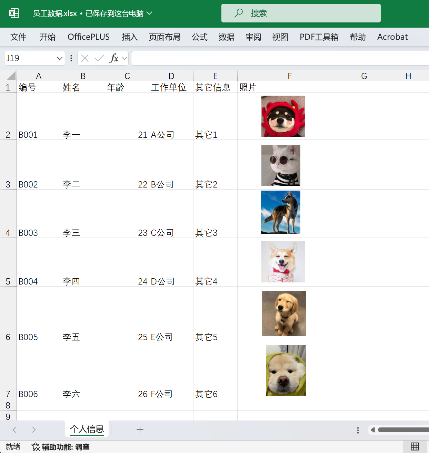The height and width of the screenshot is (453, 429).
Task: Click the Excel app icon in title bar
Action: point(13,13)
